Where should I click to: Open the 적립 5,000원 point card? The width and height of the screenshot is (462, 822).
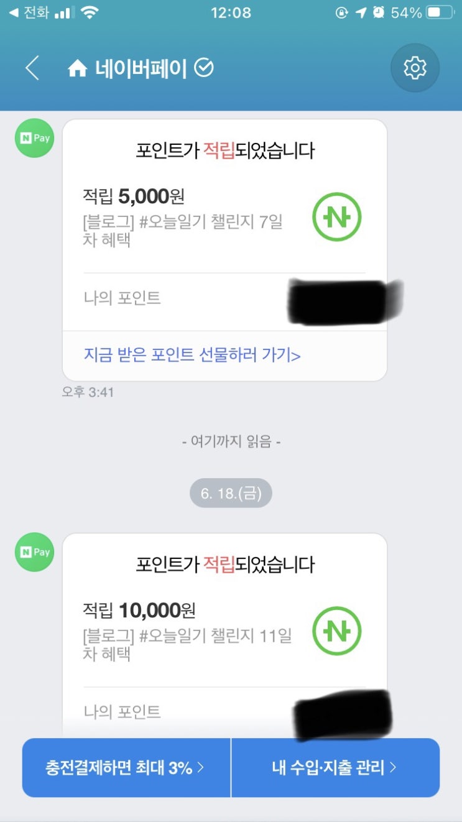pyautogui.click(x=224, y=250)
